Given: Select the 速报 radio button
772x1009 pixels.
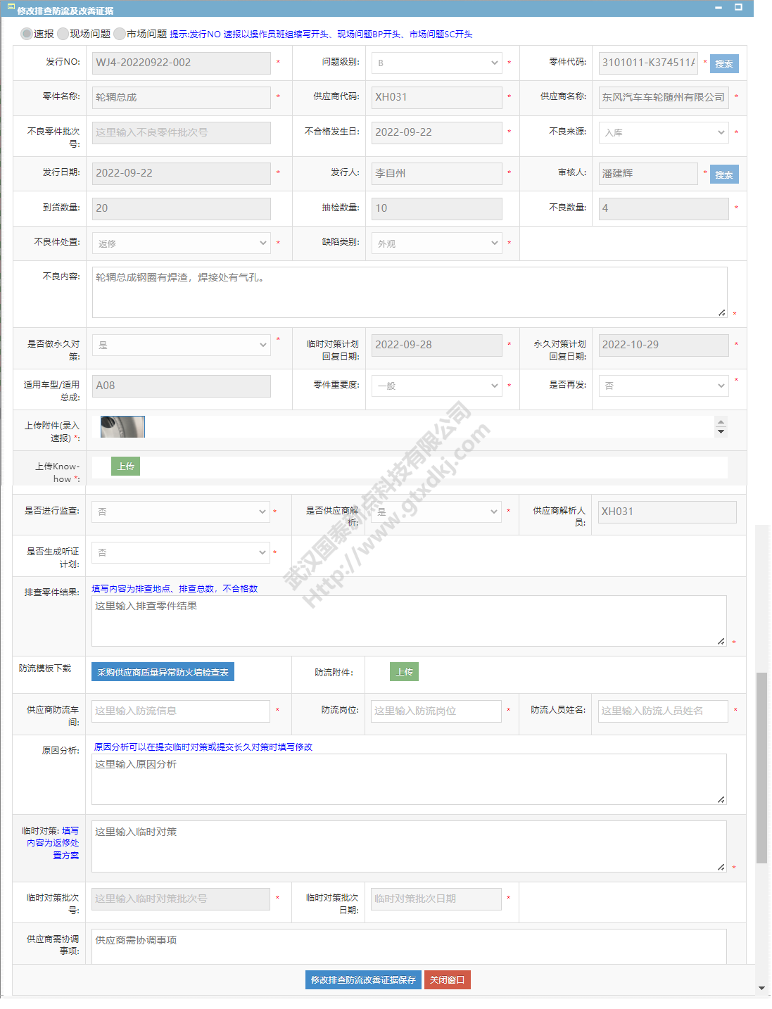Looking at the screenshot, I should click(27, 34).
